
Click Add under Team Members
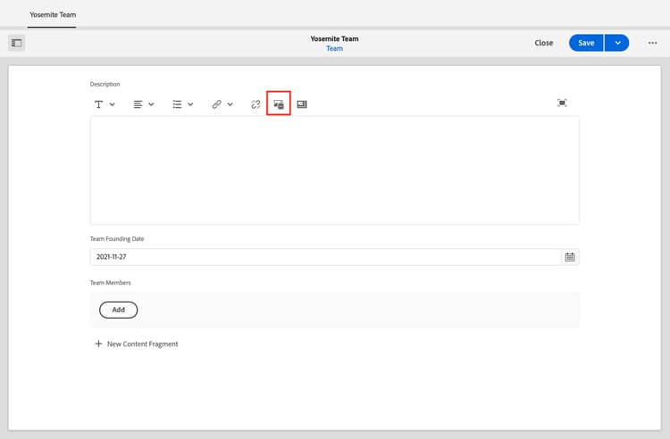coord(118,310)
